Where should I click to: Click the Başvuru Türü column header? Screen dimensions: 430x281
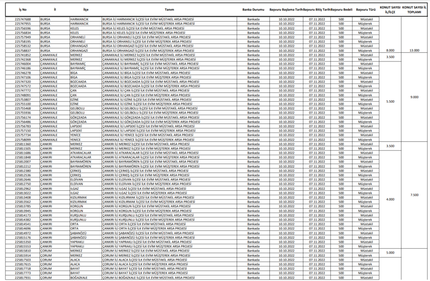click(365, 10)
